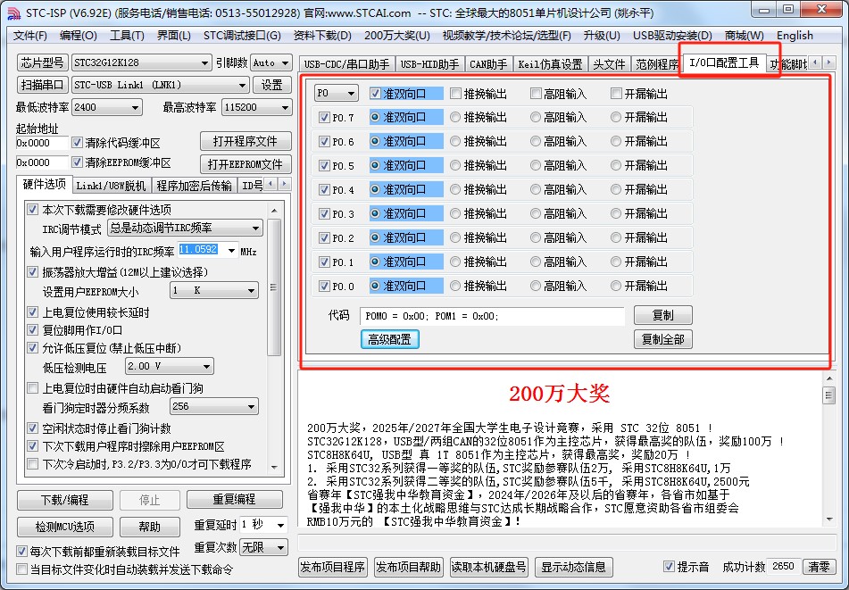The image size is (849, 590).
Task: Open the 重复次数 无限 dropdown
Action: coord(281,548)
